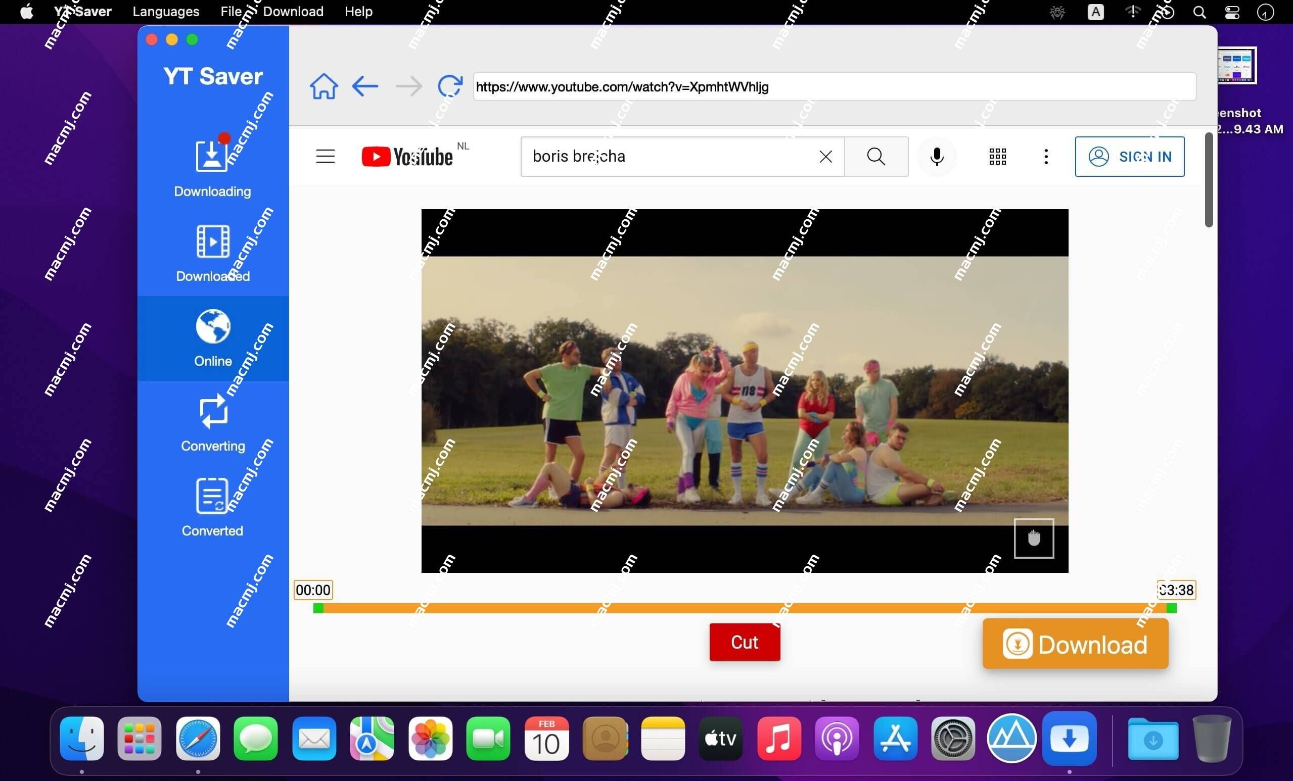1293x781 pixels.
Task: Click the red Cut button
Action: (x=745, y=642)
